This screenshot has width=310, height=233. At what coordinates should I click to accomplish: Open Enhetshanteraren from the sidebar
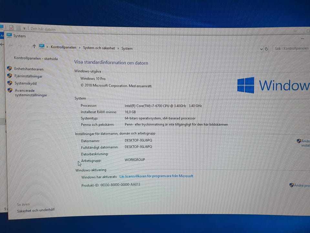tap(29, 69)
